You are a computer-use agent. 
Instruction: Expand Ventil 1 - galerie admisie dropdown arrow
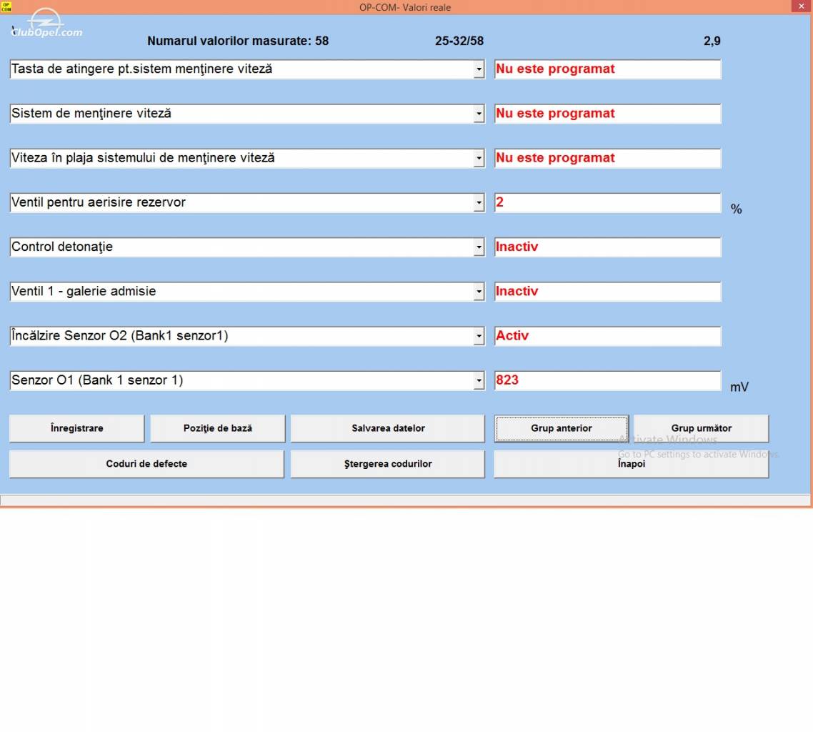click(479, 292)
